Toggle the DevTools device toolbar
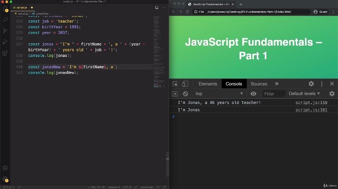This screenshot has width=338, height=189. pos(185,84)
